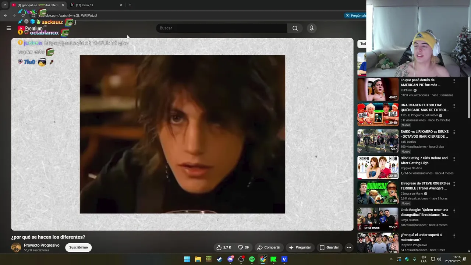471x265 pixels.
Task: Open options menu for UNA IMAGEN FUTBOLERA video
Action: pyautogui.click(x=454, y=106)
